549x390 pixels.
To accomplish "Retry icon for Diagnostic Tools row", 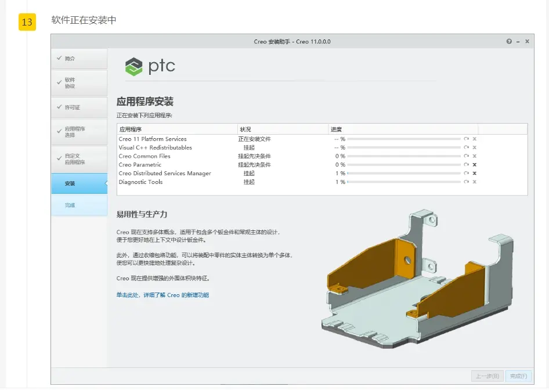I will tap(466, 182).
